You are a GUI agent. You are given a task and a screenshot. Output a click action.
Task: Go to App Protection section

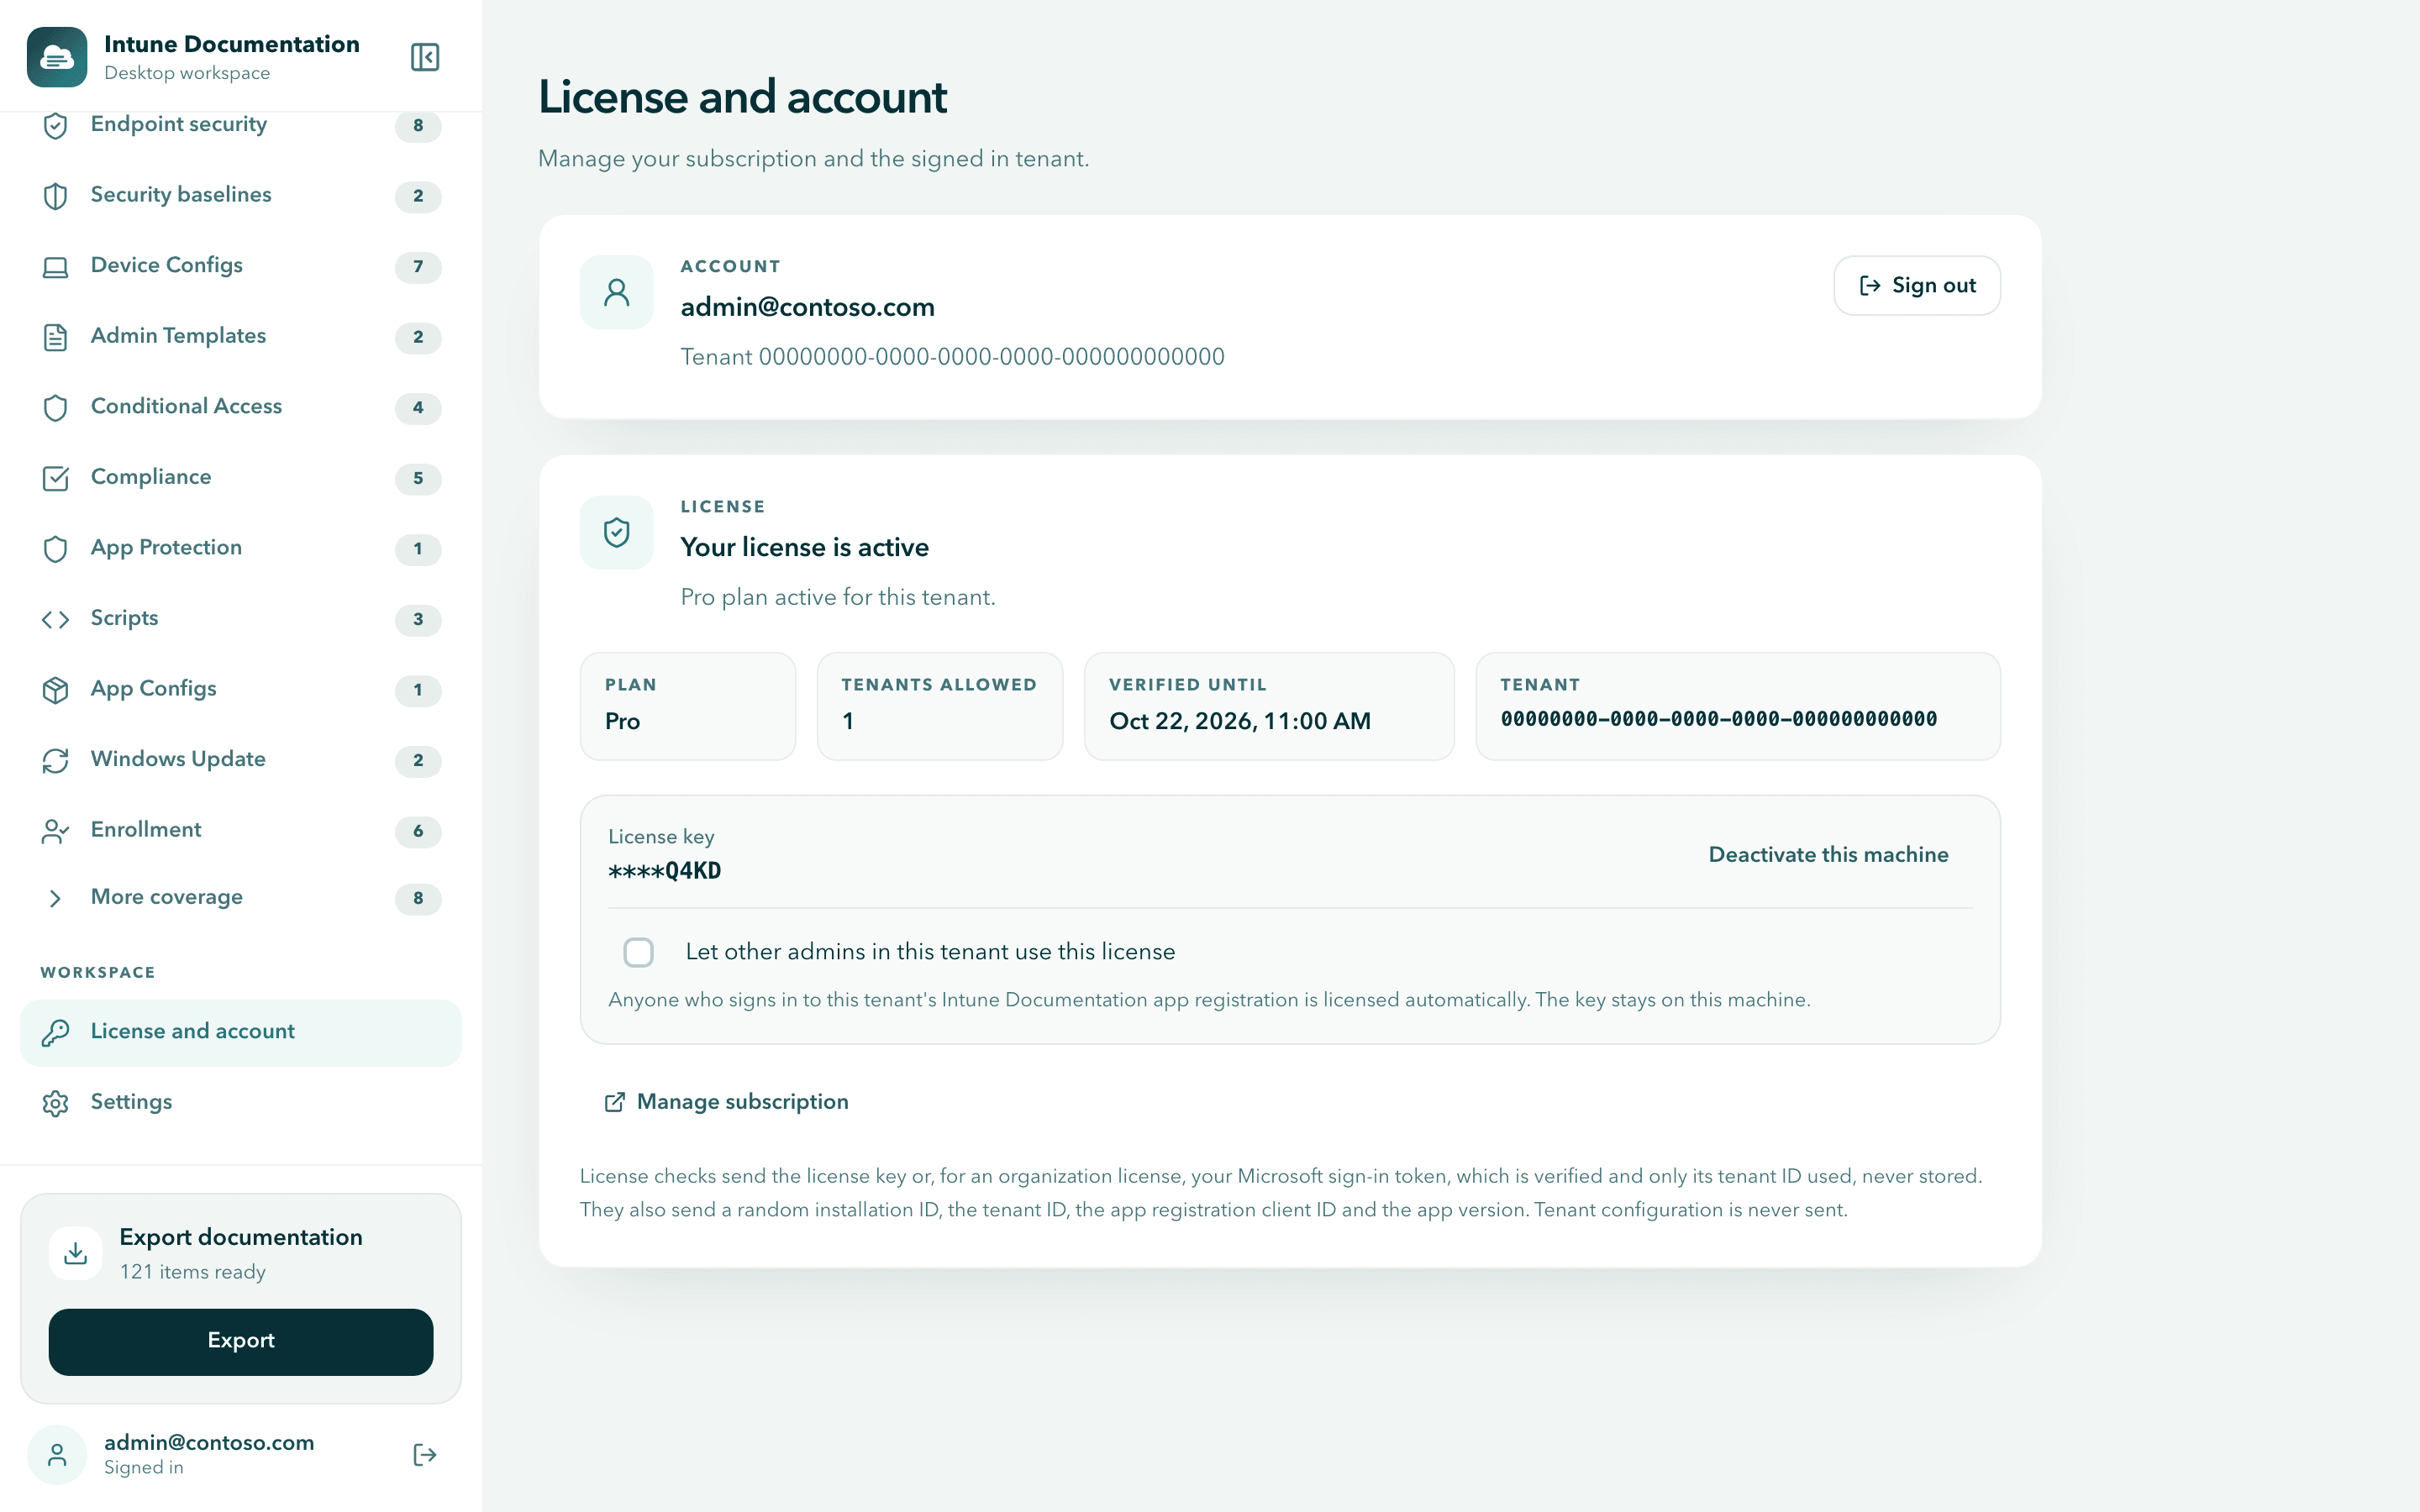[241, 548]
